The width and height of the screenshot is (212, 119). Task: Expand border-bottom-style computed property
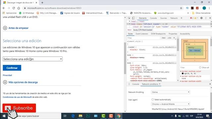pyautogui.click(x=181, y=76)
